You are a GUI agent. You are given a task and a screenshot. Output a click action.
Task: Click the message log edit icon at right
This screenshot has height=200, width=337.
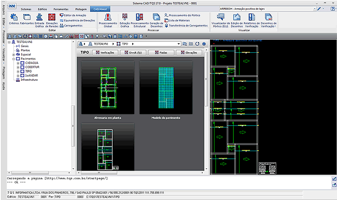[334, 179]
